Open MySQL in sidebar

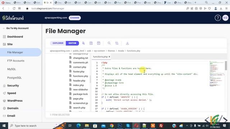pyautogui.click(x=11, y=69)
